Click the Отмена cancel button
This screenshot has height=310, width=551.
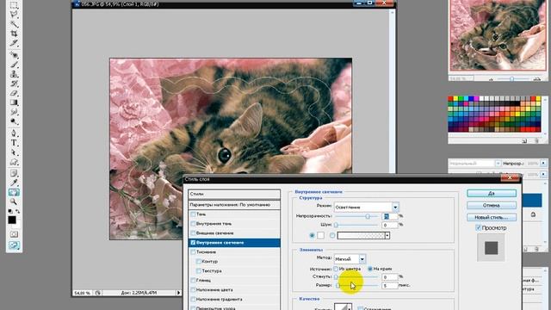(x=492, y=205)
